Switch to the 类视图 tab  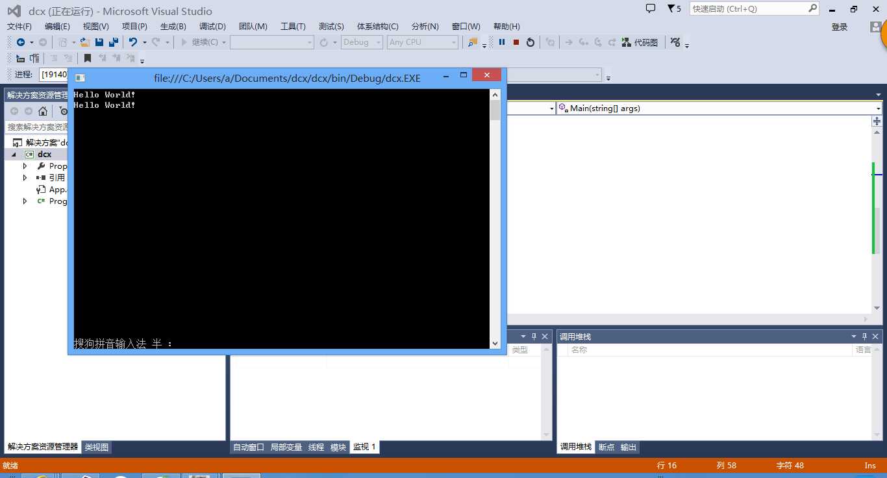pyautogui.click(x=97, y=447)
